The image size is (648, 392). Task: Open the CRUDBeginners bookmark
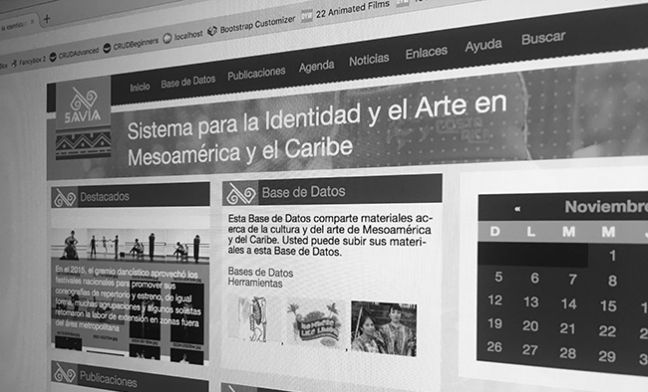point(131,44)
